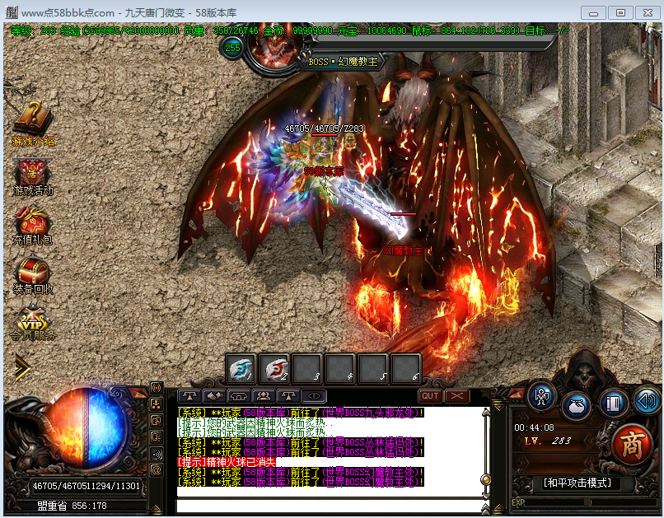The height and width of the screenshot is (518, 664).
Task: Use the red item in quick slot 2
Action: point(274,368)
